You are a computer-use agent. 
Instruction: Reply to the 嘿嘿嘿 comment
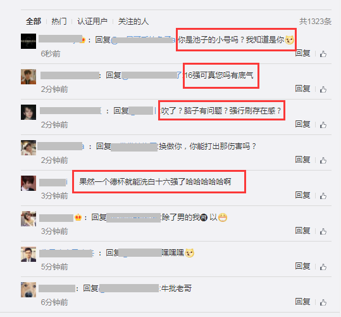[302, 266]
